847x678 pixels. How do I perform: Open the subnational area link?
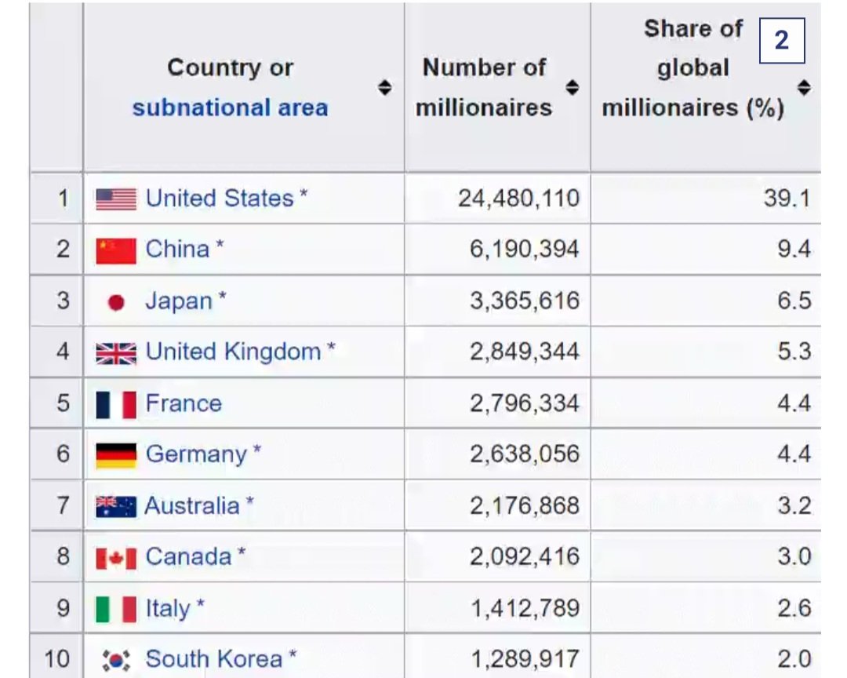230,108
